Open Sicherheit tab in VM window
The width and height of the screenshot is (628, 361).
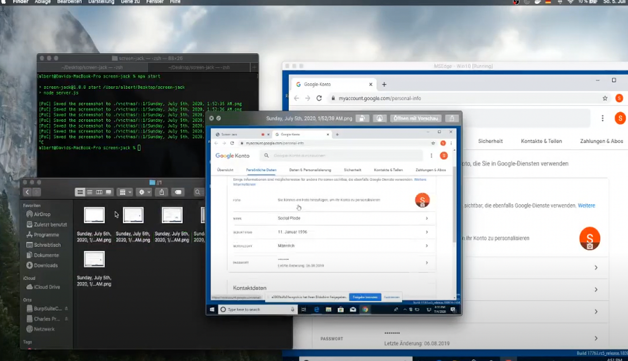490,141
